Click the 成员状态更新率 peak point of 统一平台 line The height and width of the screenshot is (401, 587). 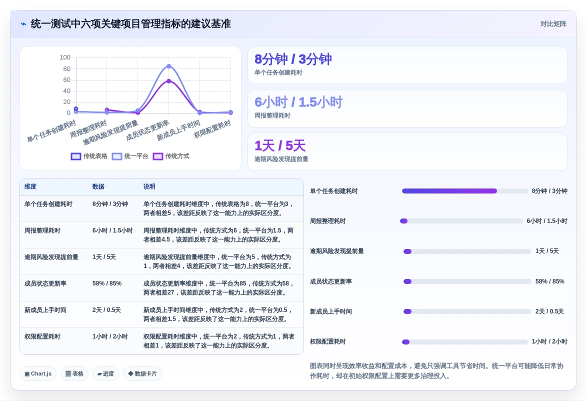point(169,66)
